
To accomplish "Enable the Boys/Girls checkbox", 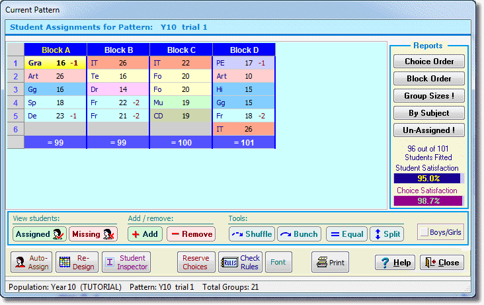I will click(x=424, y=232).
